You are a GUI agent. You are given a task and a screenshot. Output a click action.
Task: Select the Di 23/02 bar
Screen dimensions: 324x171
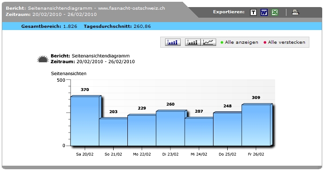[170, 129]
